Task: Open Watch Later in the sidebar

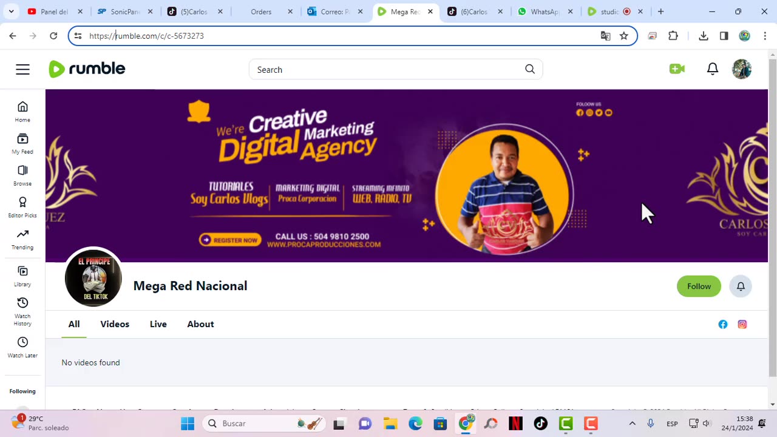Action: point(22,348)
